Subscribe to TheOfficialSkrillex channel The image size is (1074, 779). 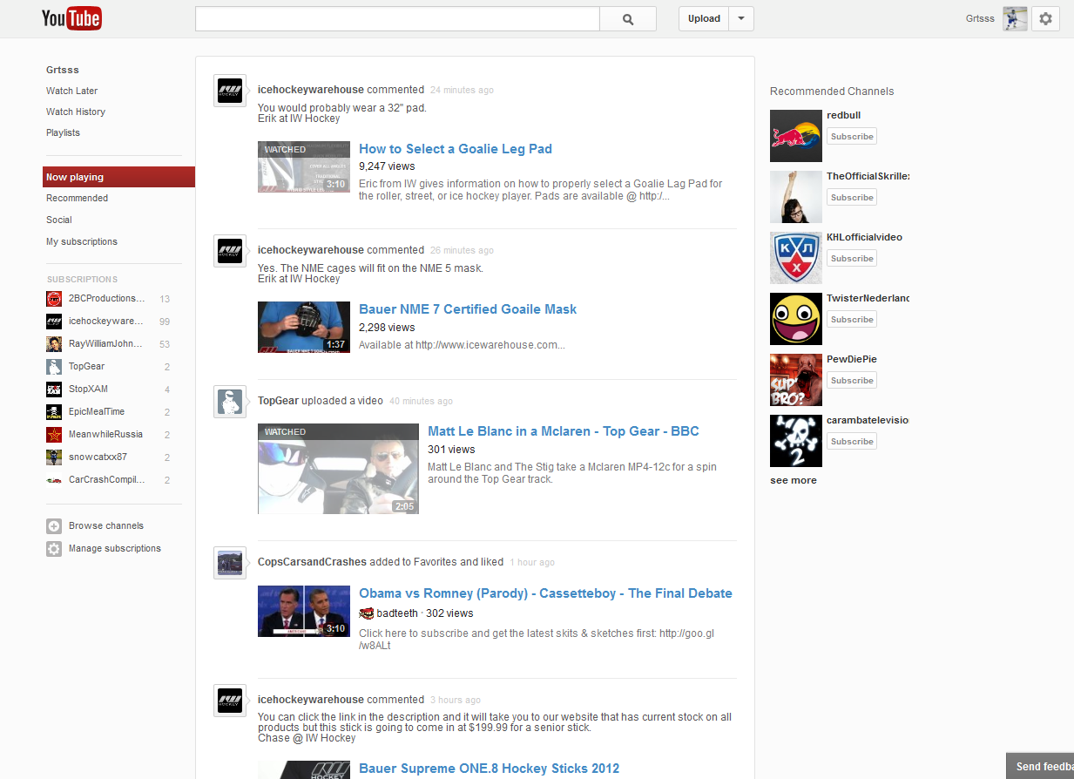point(852,198)
